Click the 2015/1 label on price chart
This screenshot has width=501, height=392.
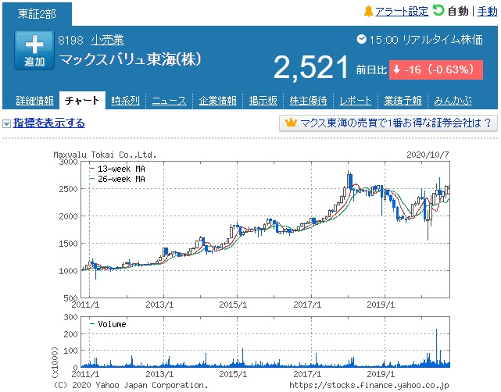[x=233, y=305]
